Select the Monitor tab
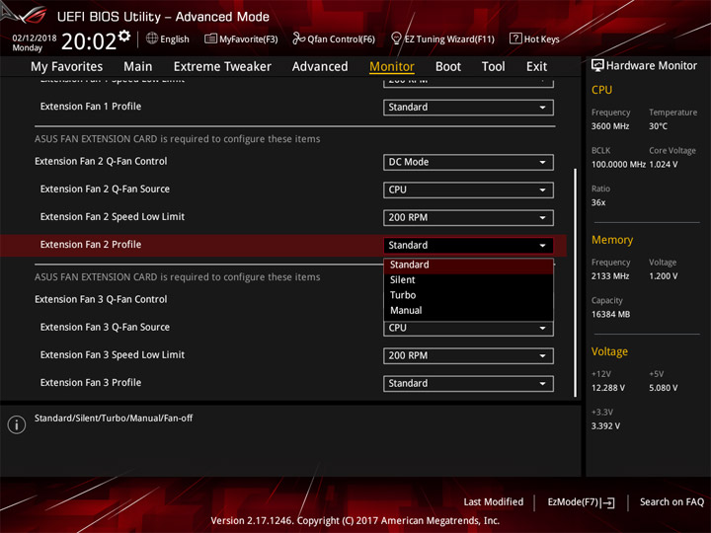Image resolution: width=711 pixels, height=533 pixels. 392,67
